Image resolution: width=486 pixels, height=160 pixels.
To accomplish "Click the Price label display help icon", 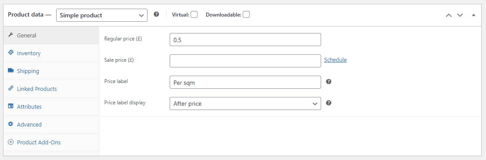I will [329, 103].
